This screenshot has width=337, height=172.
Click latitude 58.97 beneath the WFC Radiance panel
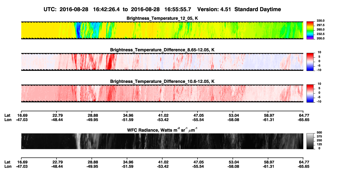[x=268, y=162]
